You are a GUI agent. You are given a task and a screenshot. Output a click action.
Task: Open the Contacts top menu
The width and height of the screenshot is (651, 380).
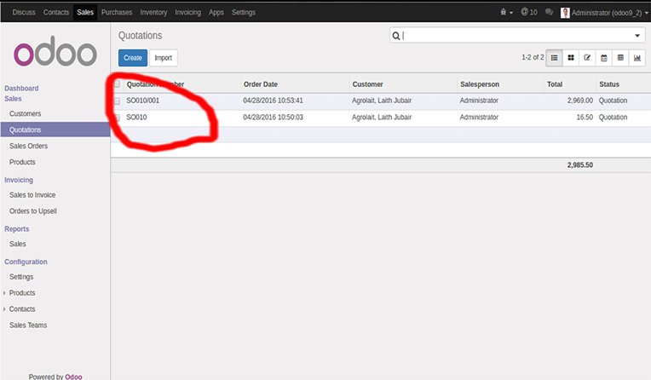(x=56, y=13)
